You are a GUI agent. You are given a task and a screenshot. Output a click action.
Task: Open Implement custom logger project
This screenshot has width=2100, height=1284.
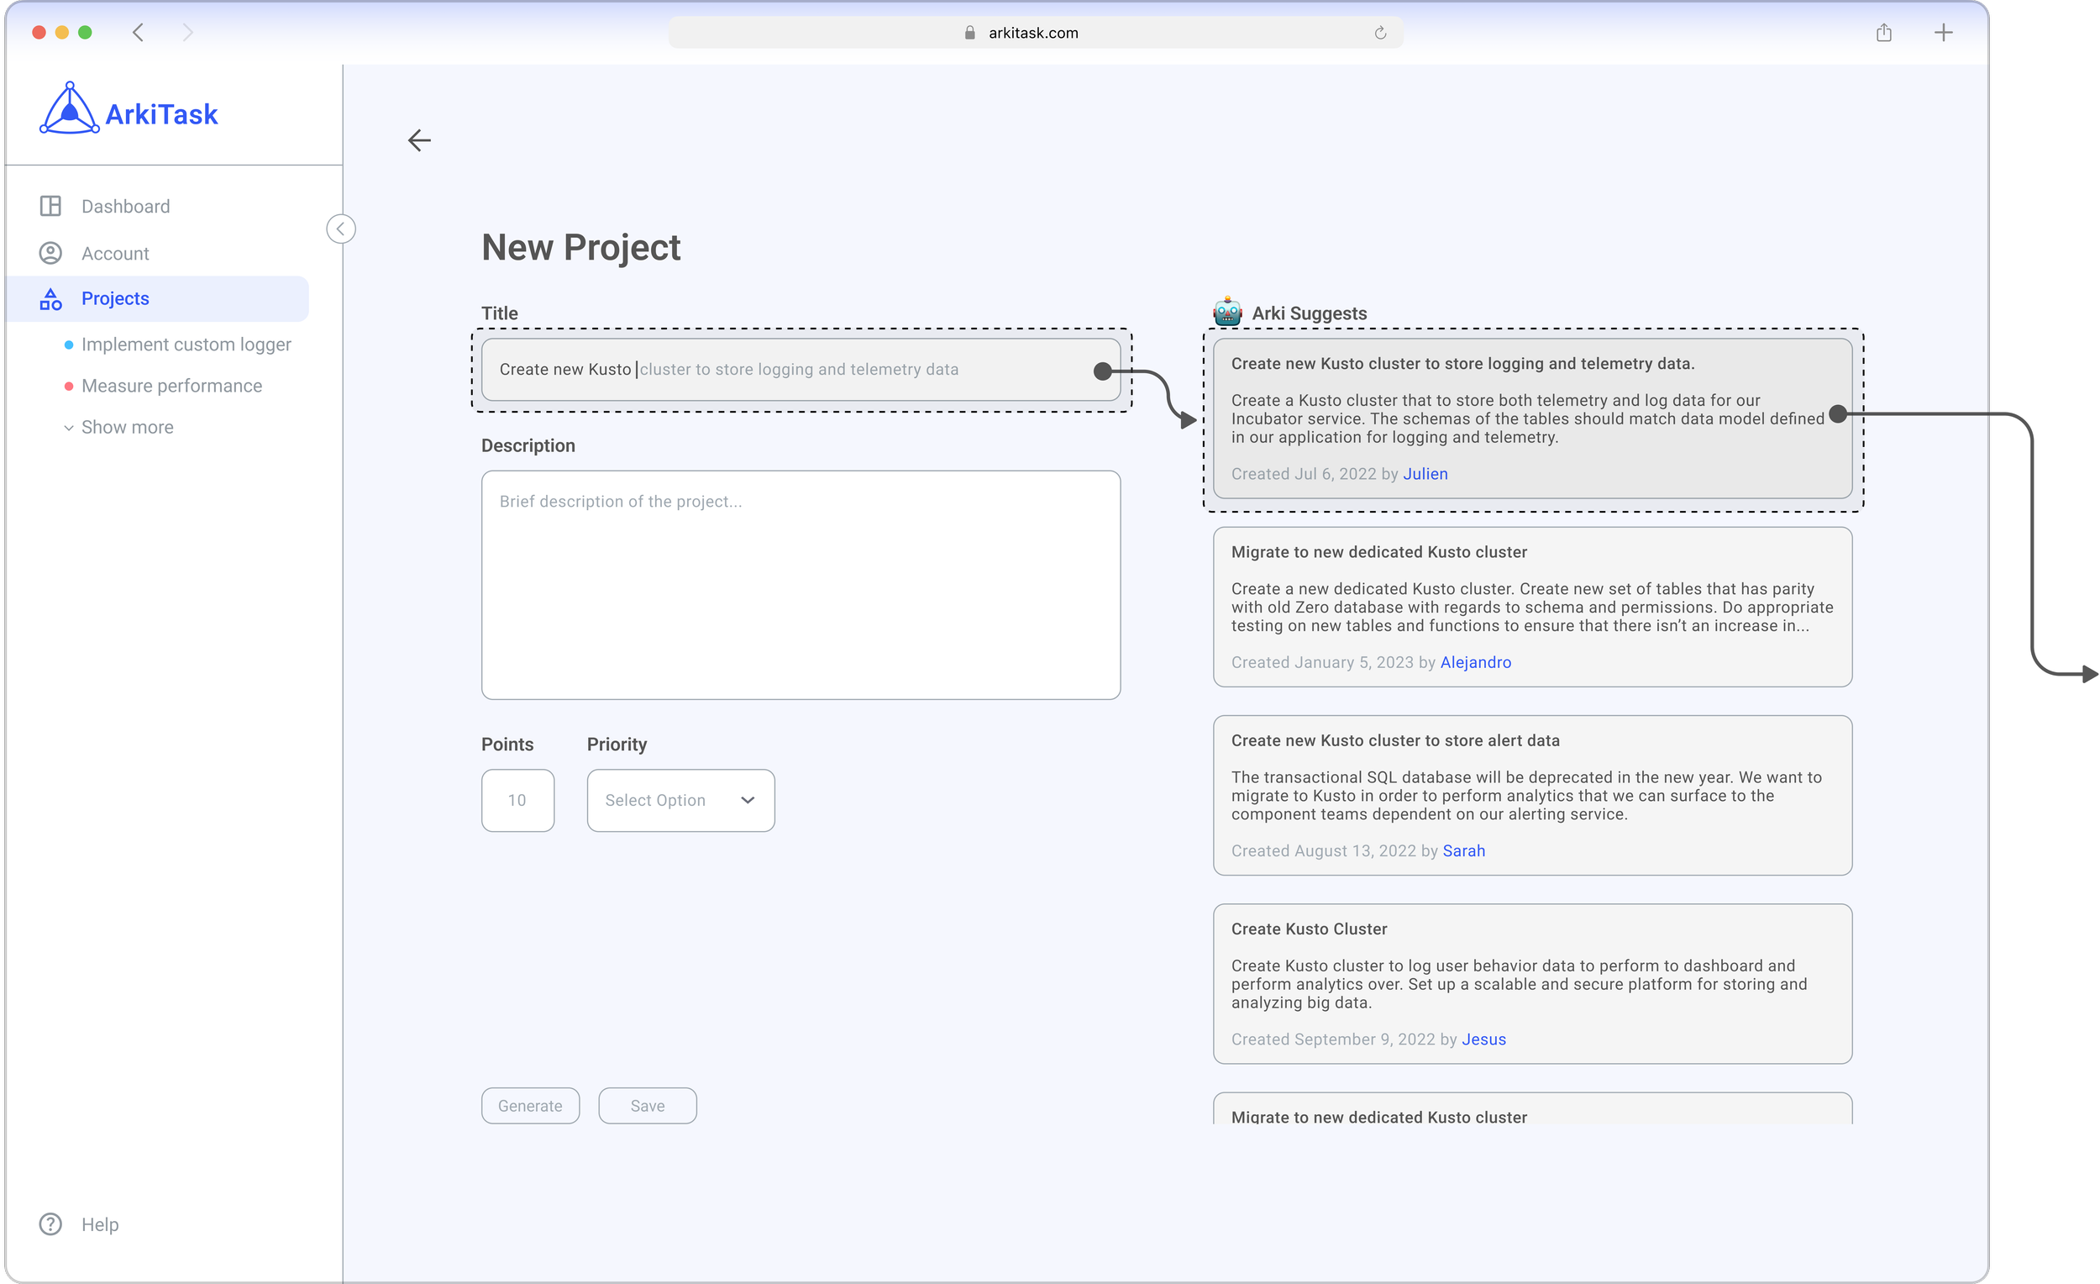click(x=186, y=345)
